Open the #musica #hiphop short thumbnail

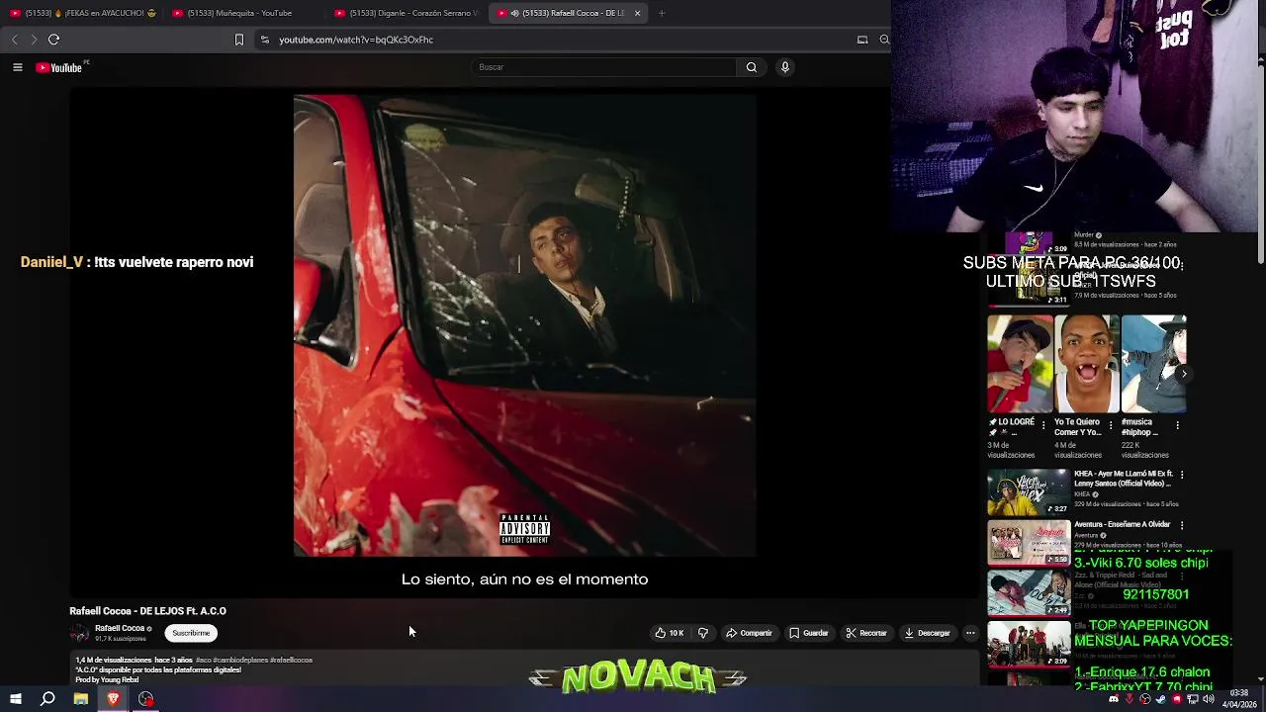[x=1153, y=364]
